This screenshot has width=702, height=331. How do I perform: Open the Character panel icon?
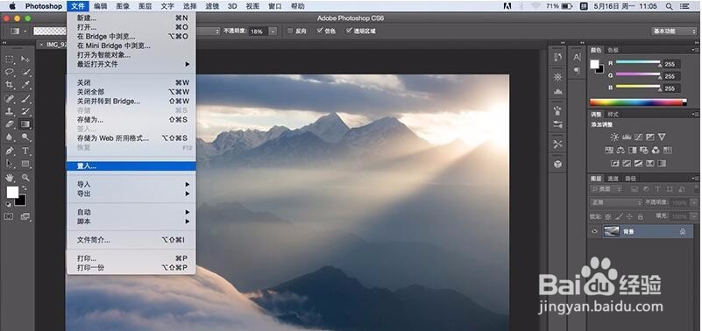click(x=577, y=57)
